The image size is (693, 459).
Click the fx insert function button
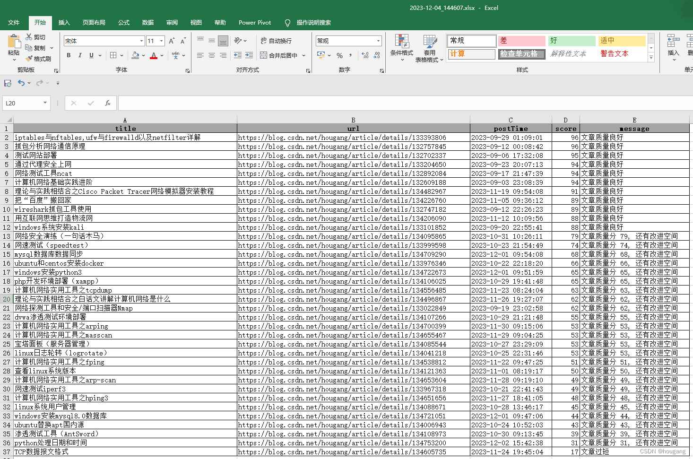108,103
